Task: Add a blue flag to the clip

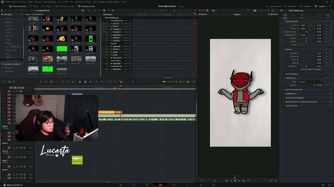Action: (x=96, y=82)
